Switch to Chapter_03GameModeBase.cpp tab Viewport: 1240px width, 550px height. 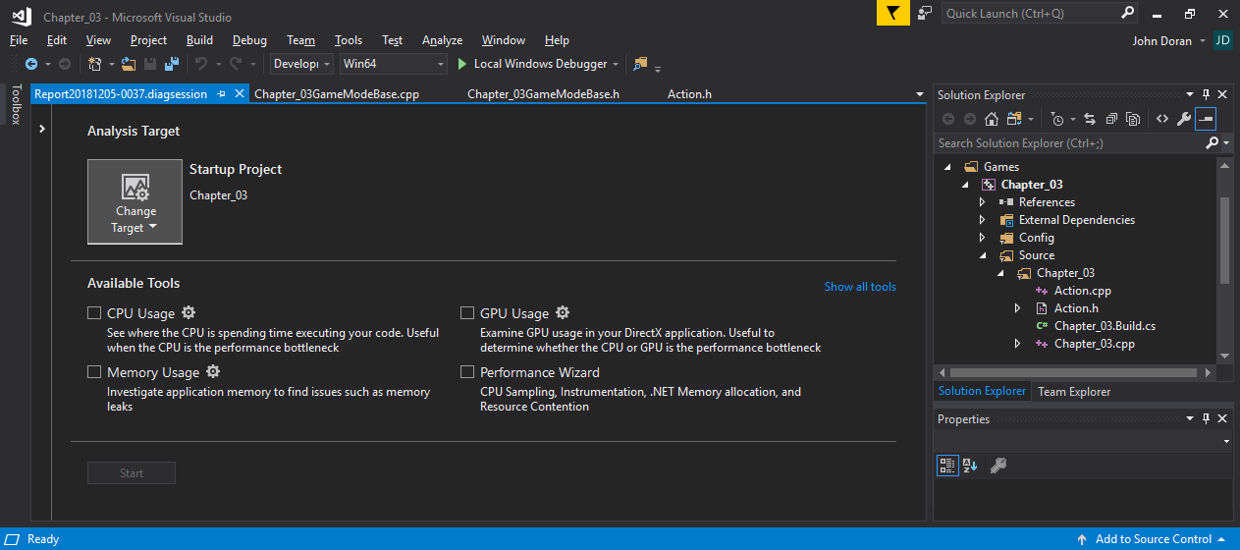tap(337, 94)
